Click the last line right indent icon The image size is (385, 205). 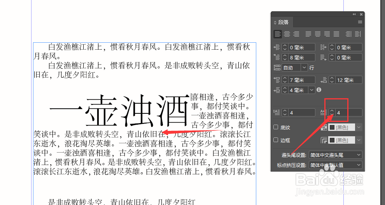point(324,57)
